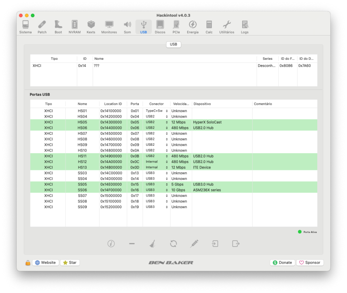Open the PCIe toolbar section
Viewport: 347px width, 293px height.
click(x=176, y=27)
